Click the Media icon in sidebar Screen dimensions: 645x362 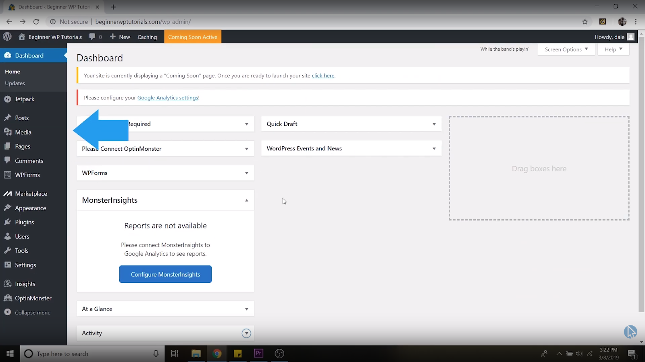8,132
